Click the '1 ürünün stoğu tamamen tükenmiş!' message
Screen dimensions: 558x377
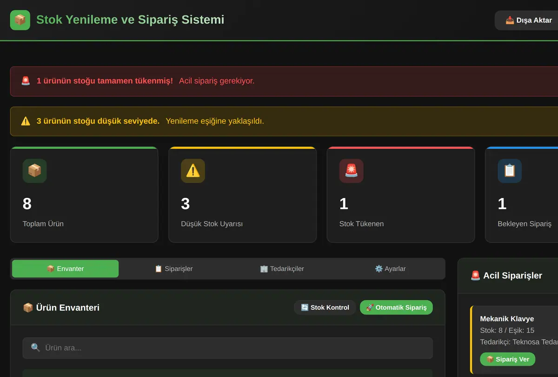click(x=105, y=81)
